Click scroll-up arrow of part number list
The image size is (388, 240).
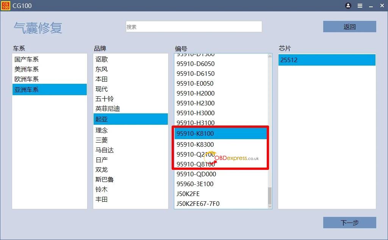coord(270,56)
